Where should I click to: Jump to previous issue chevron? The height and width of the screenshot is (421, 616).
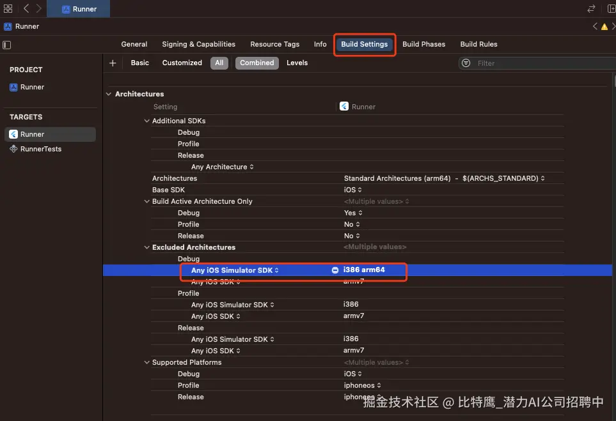595,26
